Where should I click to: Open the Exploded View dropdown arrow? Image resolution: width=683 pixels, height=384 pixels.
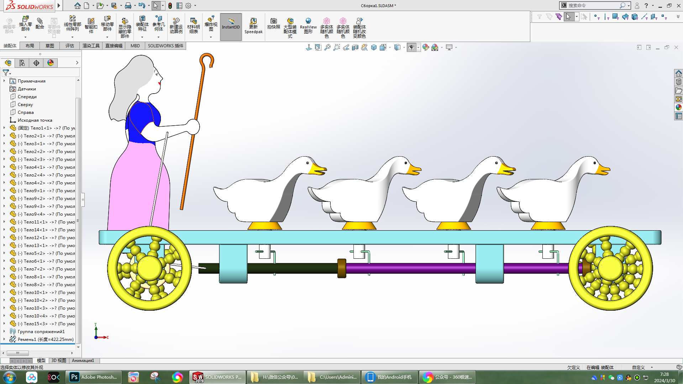[211, 37]
